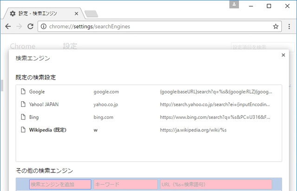Click the google.com keyword
The width and height of the screenshot is (297, 191).
pyautogui.click(x=106, y=92)
